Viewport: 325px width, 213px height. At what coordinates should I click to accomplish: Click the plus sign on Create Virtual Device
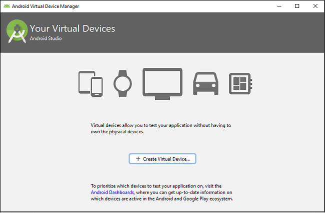tap(138, 159)
